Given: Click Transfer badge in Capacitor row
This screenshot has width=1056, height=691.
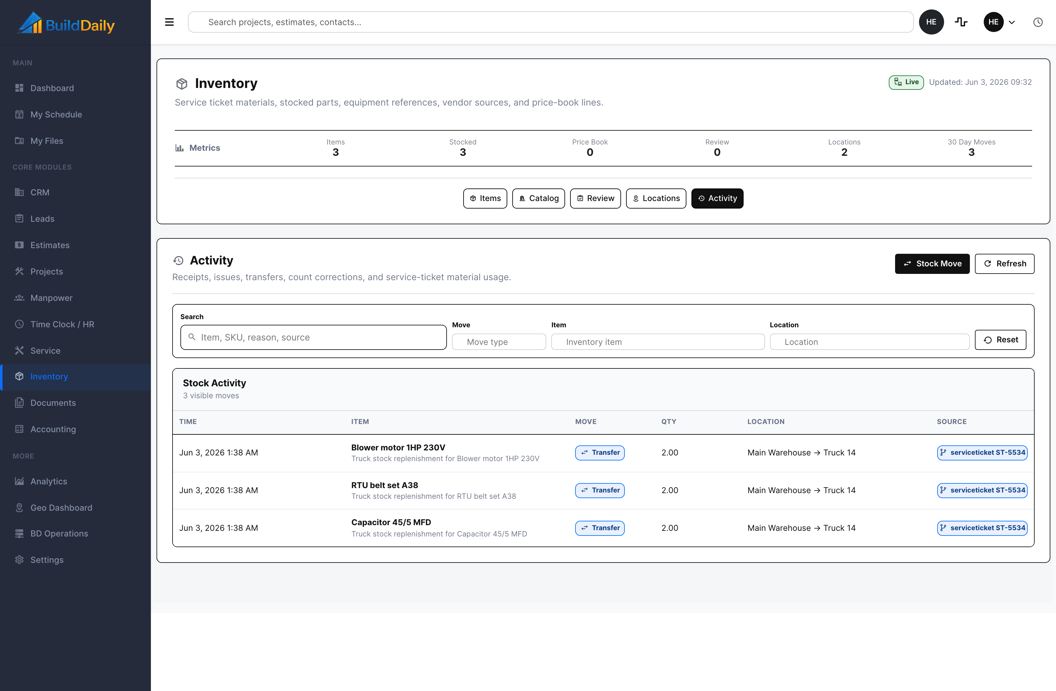Looking at the screenshot, I should coord(599,528).
